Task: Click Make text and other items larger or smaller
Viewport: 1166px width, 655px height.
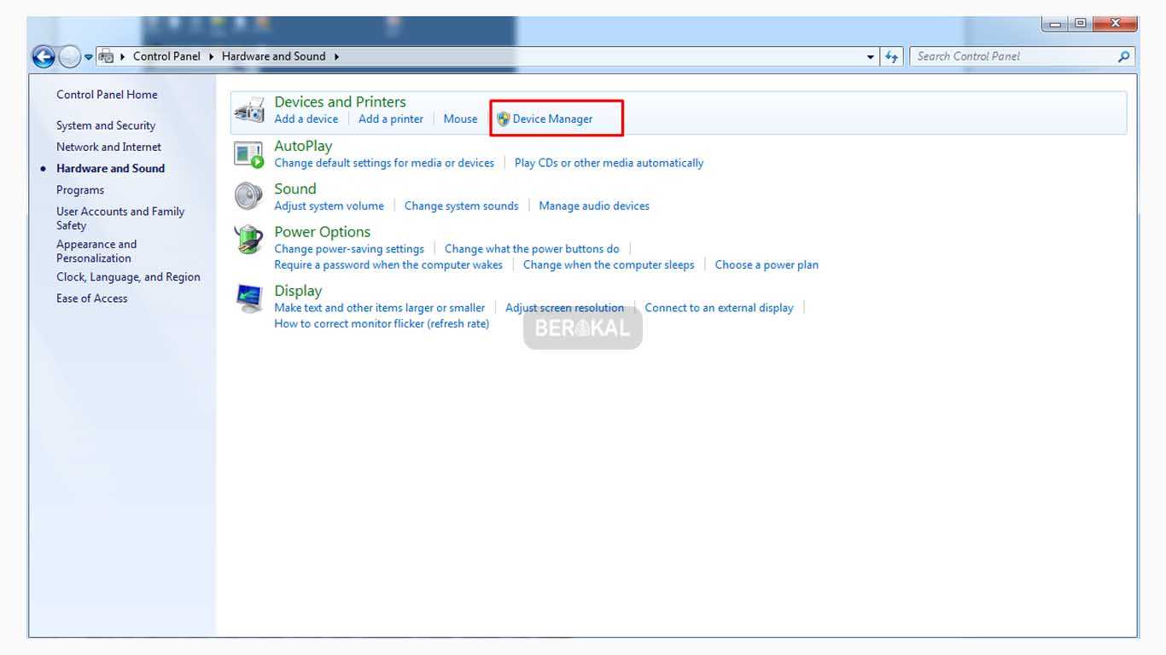Action: pyautogui.click(x=380, y=308)
